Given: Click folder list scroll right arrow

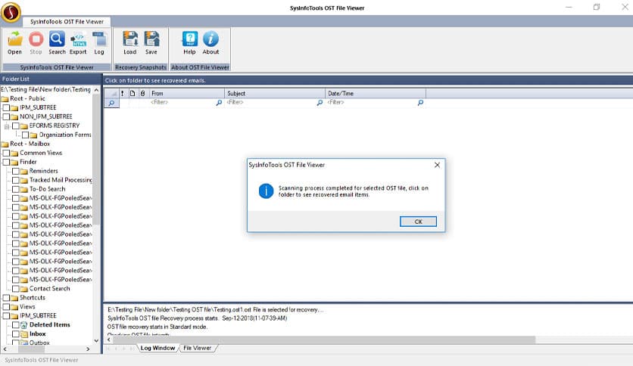Looking at the screenshot, I should [x=88, y=349].
